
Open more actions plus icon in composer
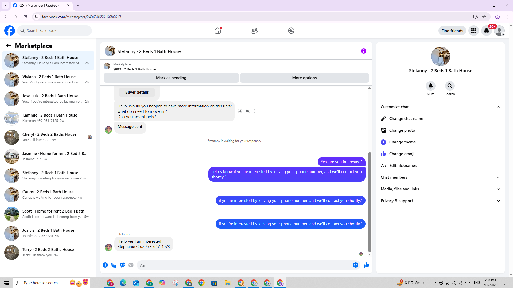point(105,265)
